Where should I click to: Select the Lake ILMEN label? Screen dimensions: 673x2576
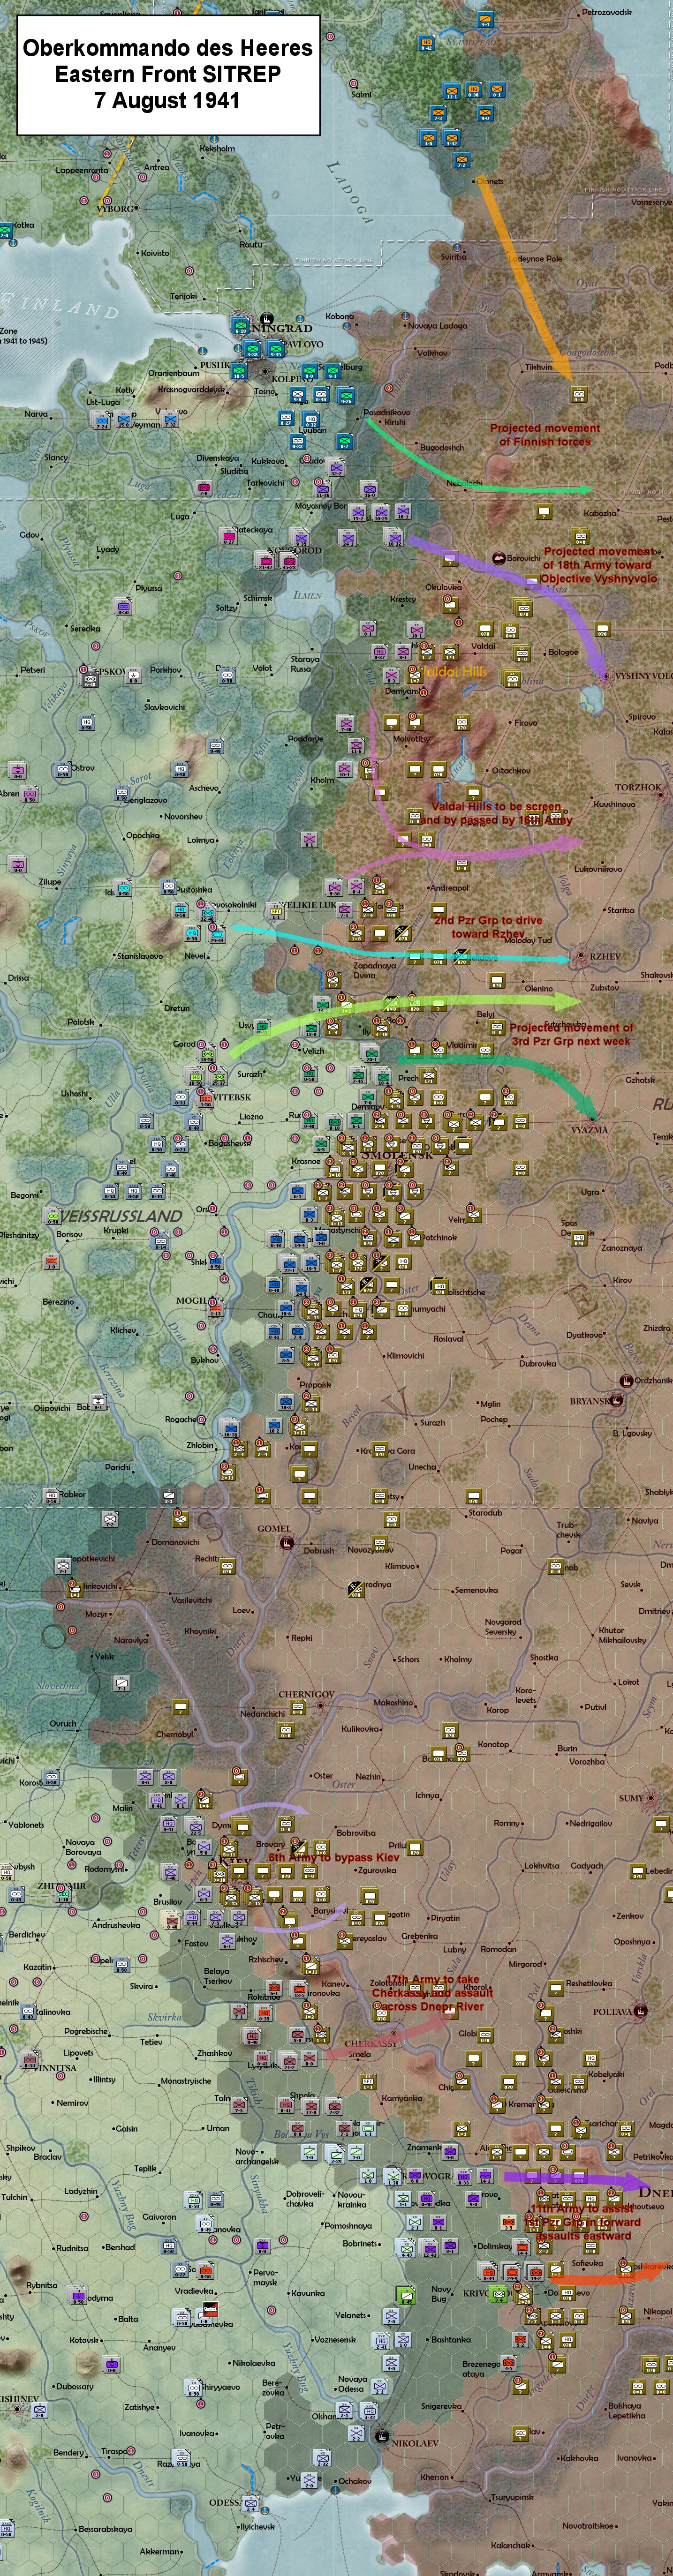308,595
